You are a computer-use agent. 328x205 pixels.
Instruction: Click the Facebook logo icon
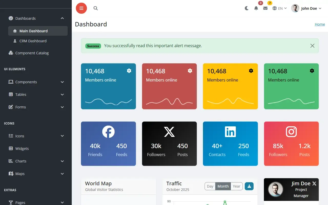pyautogui.click(x=108, y=132)
